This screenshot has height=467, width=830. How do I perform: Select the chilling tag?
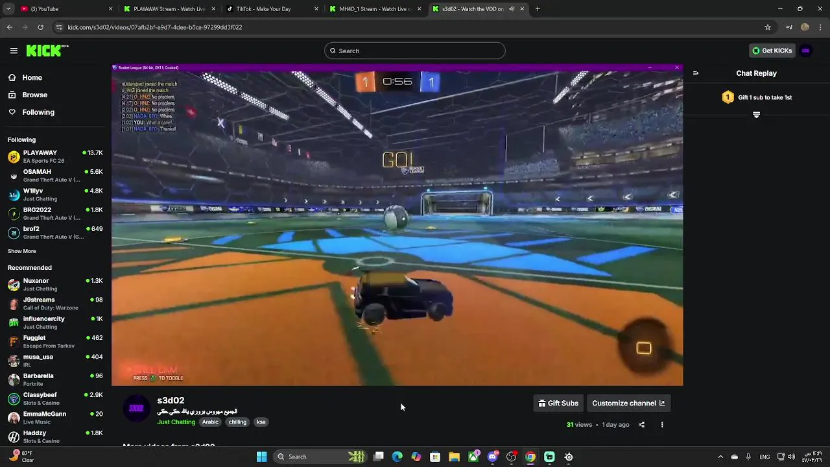tap(237, 422)
